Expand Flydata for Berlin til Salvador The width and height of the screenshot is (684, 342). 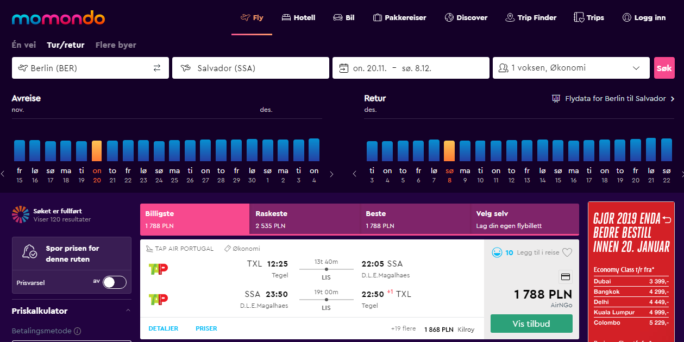point(613,99)
